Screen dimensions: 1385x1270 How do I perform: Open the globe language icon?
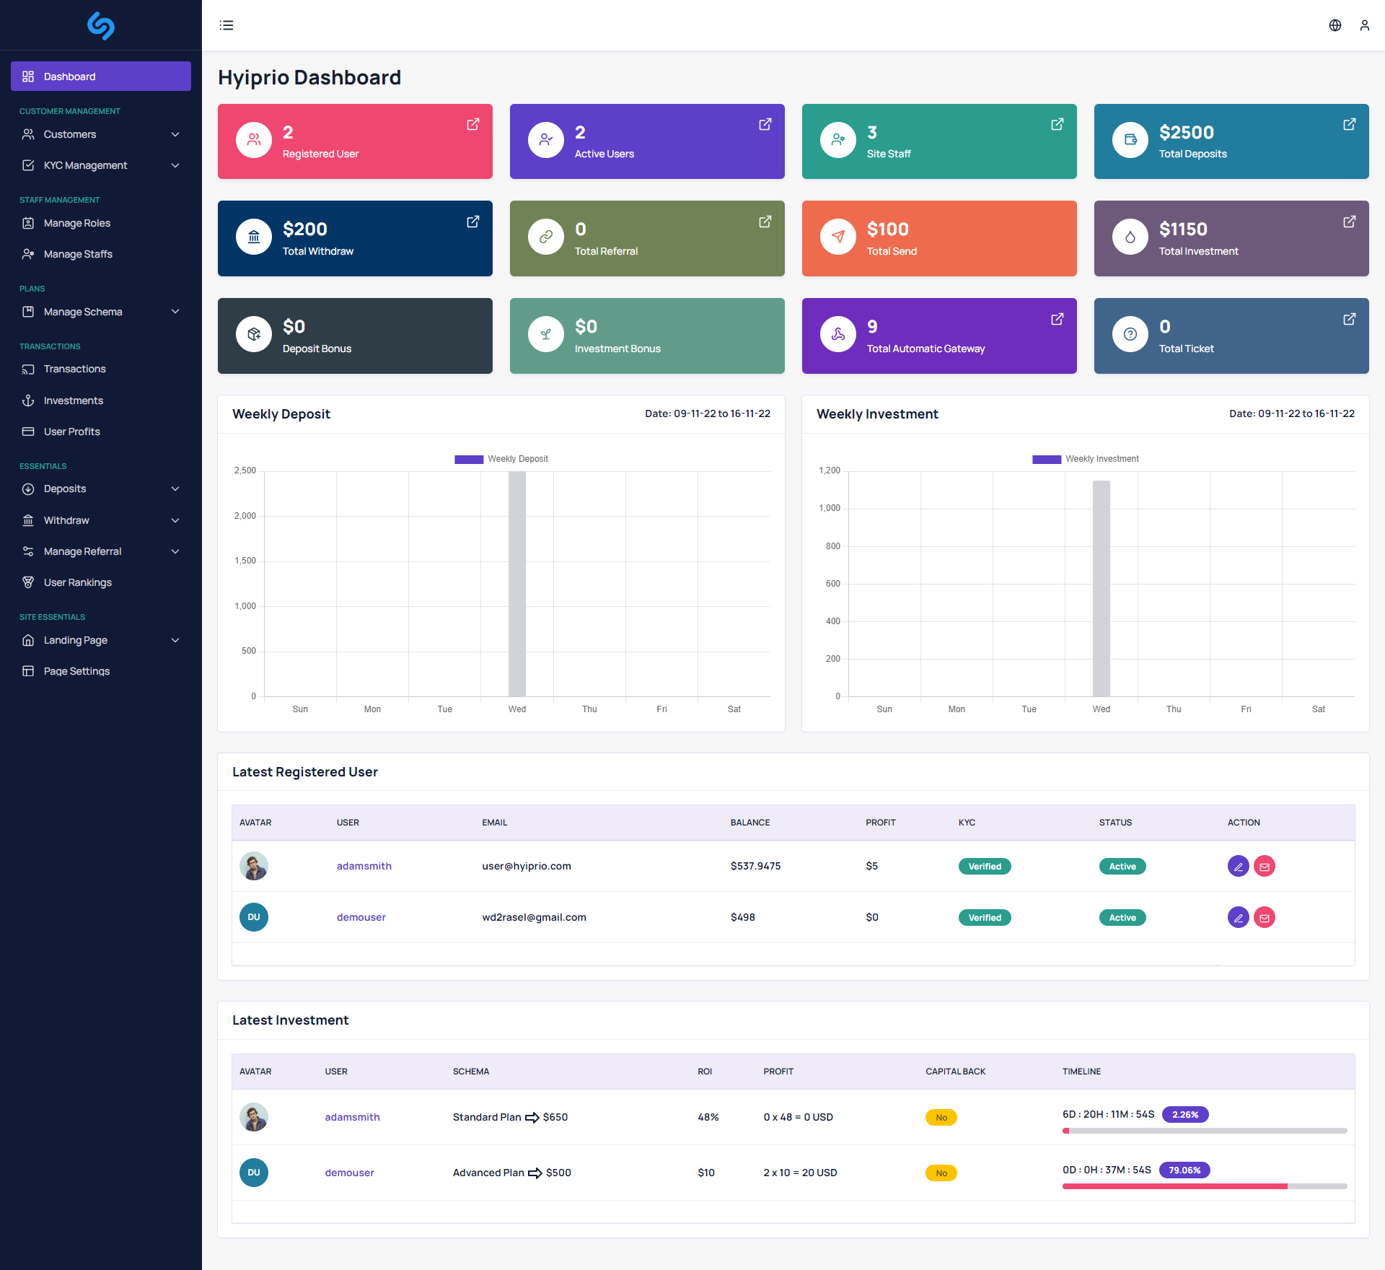1335,25
